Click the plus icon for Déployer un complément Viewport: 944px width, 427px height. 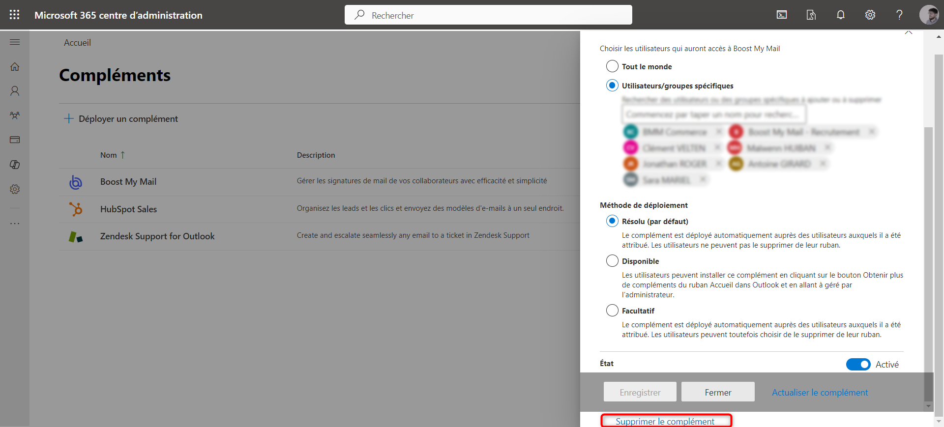coord(69,119)
